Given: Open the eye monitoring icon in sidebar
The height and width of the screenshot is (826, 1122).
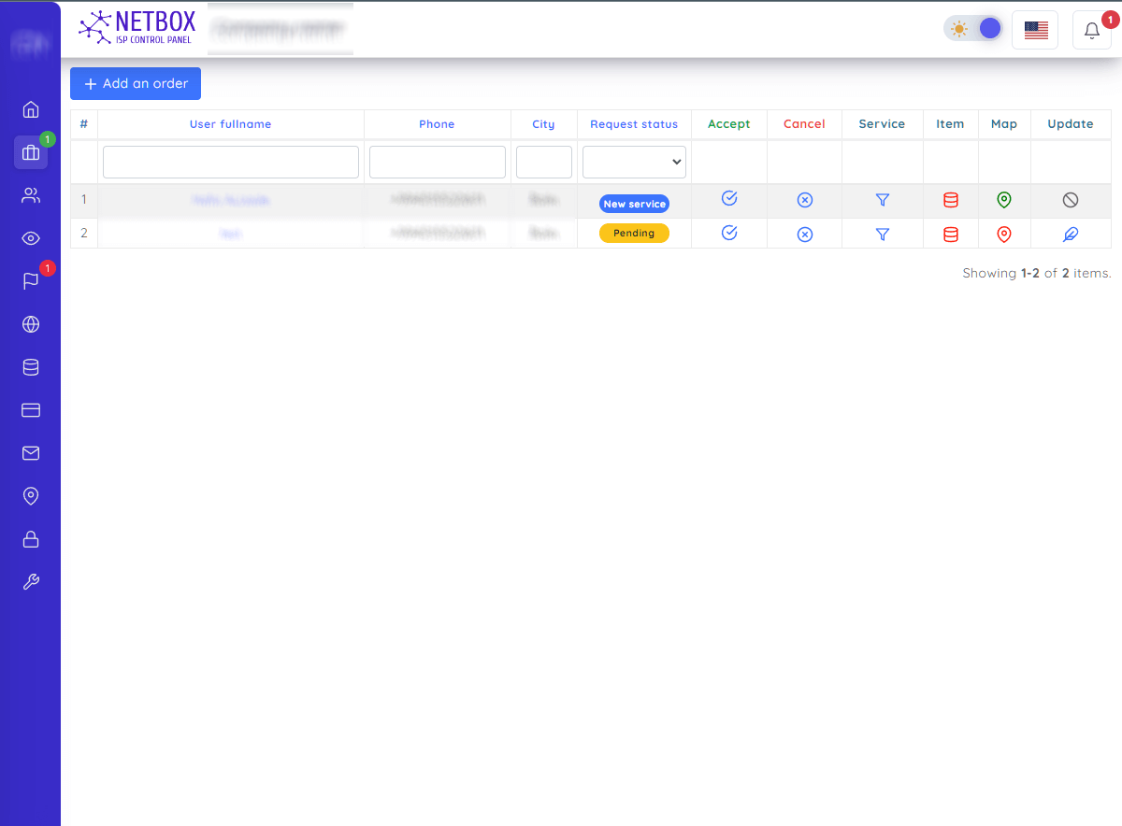Looking at the screenshot, I should pyautogui.click(x=31, y=238).
